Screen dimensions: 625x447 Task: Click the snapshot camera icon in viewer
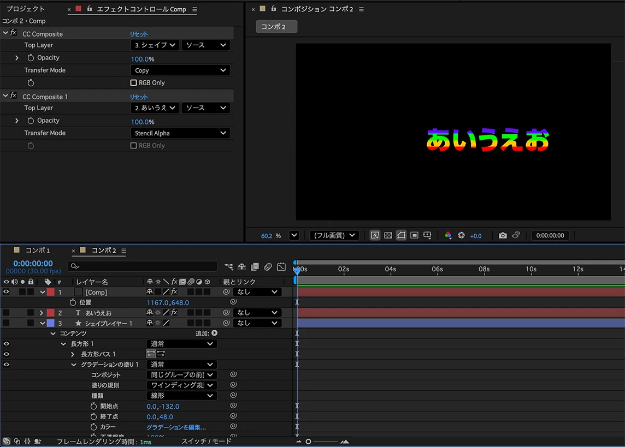point(503,236)
